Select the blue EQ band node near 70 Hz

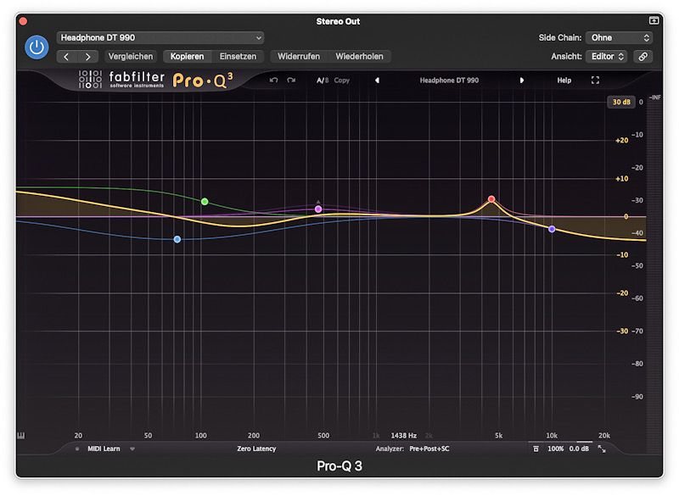coord(177,239)
